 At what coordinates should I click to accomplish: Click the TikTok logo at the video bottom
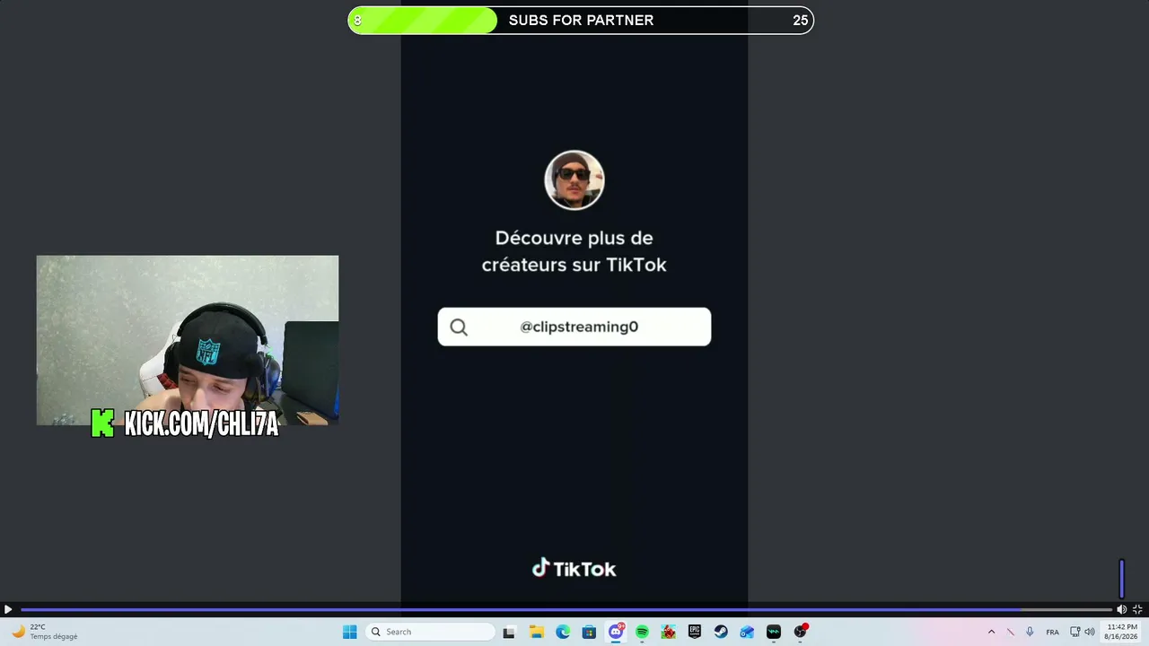coord(574,569)
